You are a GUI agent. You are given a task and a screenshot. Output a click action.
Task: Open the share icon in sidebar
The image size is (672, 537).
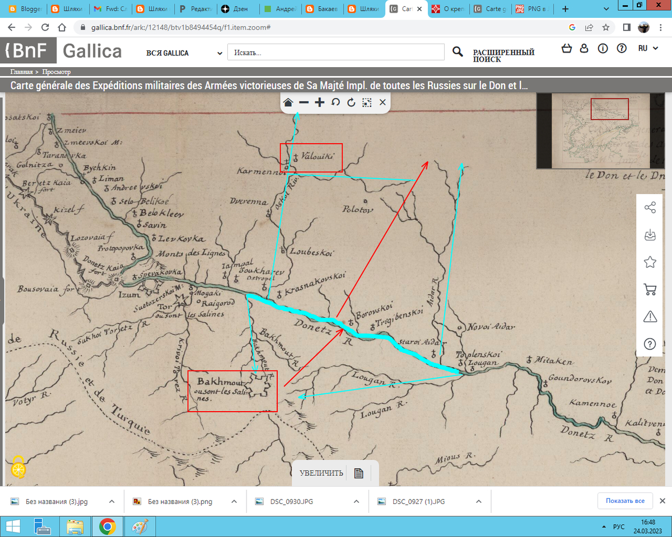coord(650,208)
